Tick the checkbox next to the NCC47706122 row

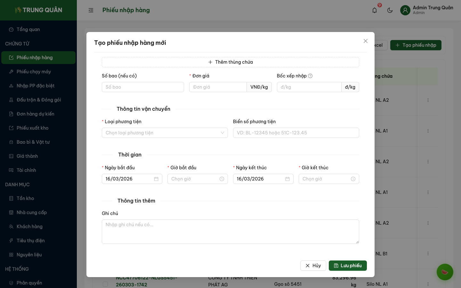pyautogui.click(x=105, y=284)
